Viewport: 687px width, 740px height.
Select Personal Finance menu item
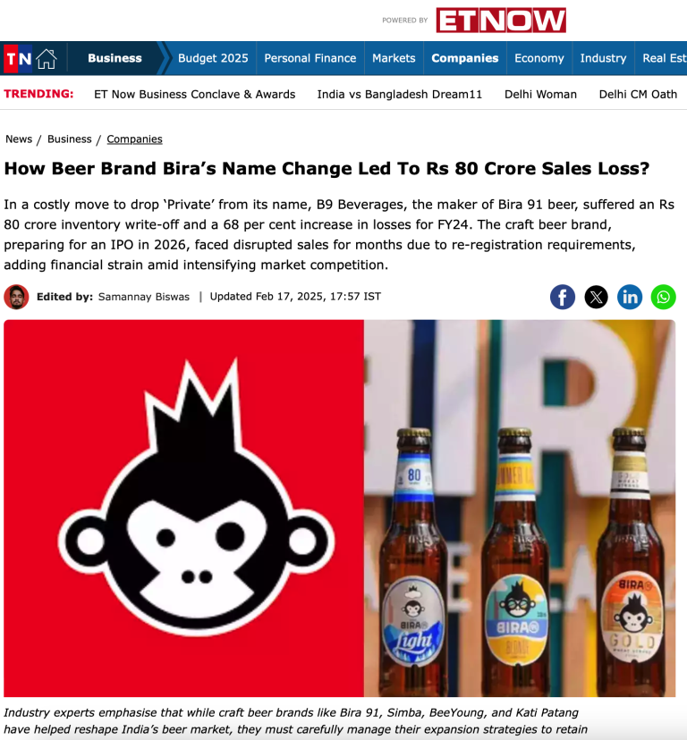[310, 58]
